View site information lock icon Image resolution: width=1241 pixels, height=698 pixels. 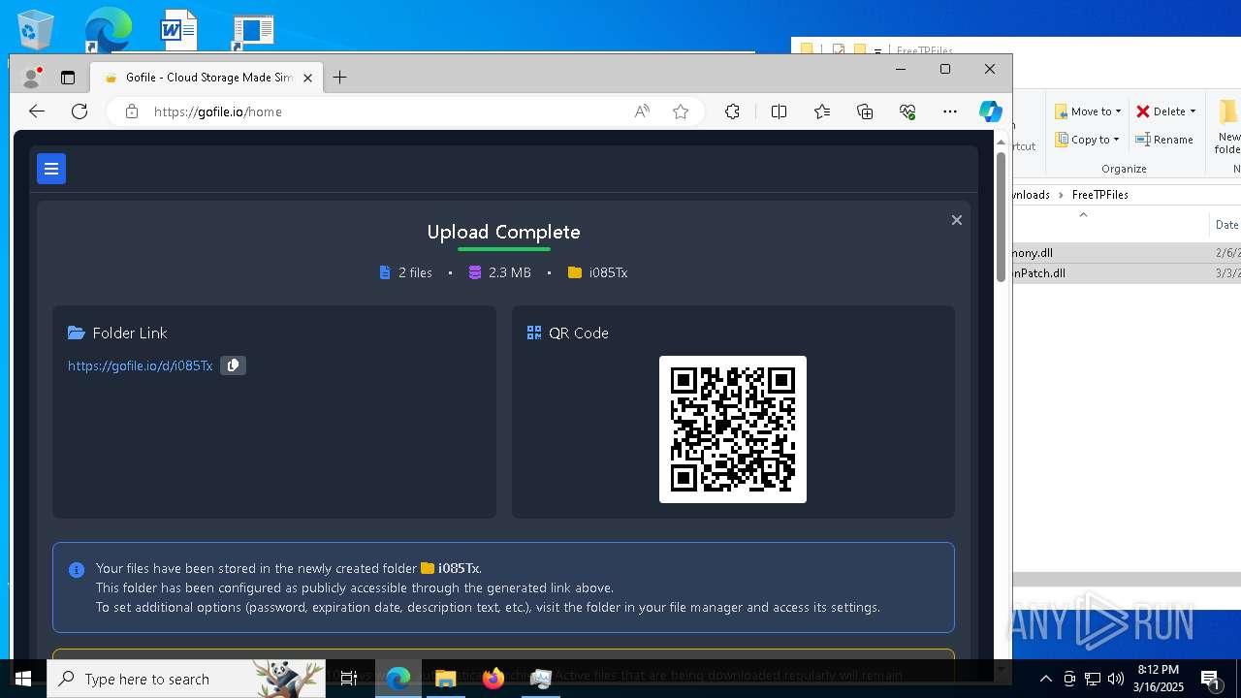(x=132, y=111)
